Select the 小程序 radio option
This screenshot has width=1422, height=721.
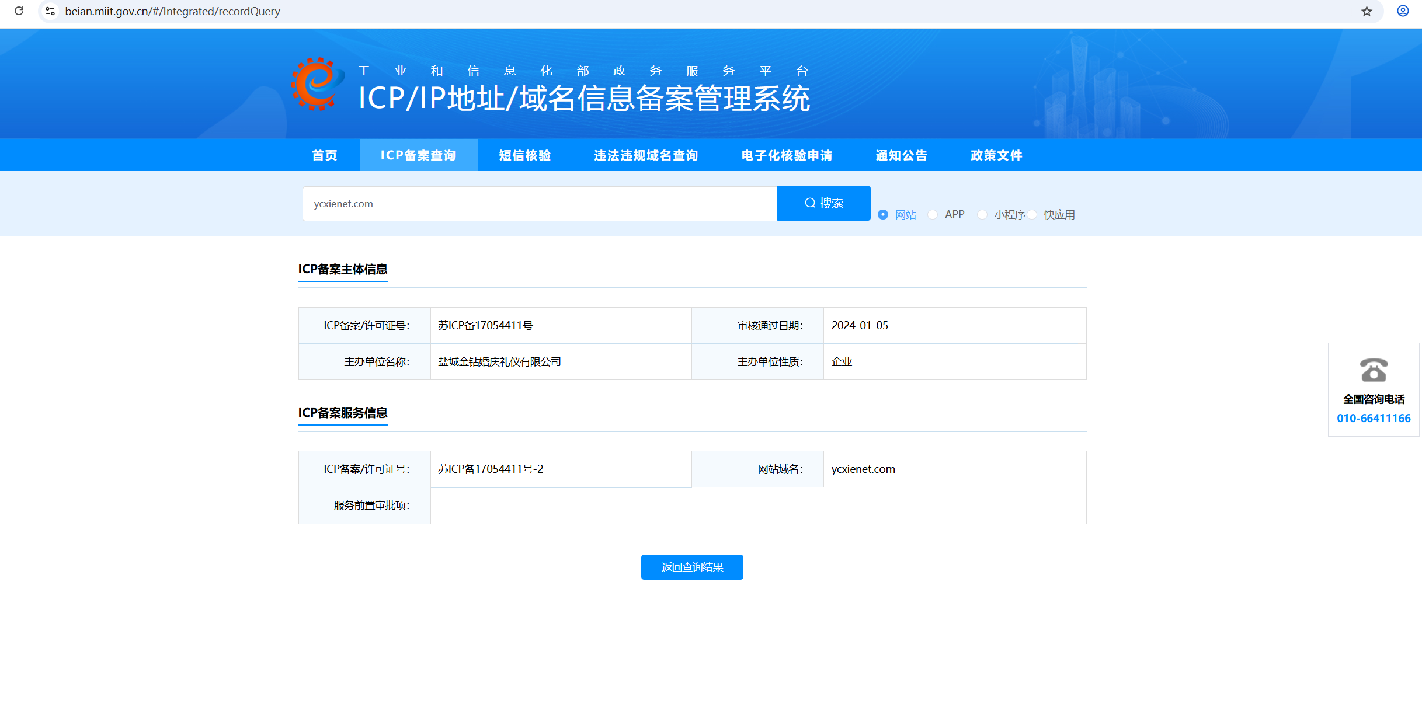(982, 215)
